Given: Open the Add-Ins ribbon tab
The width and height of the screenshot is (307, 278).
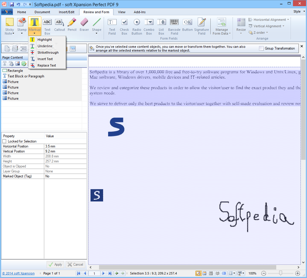Looking at the screenshot, I should click(x=140, y=12).
